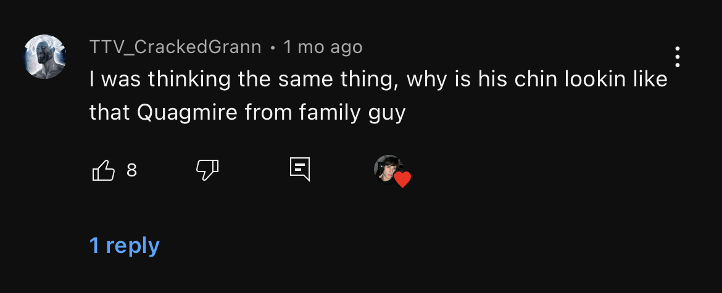The image size is (722, 293).
Task: Click the reply speech bubble icon
Action: (x=300, y=169)
